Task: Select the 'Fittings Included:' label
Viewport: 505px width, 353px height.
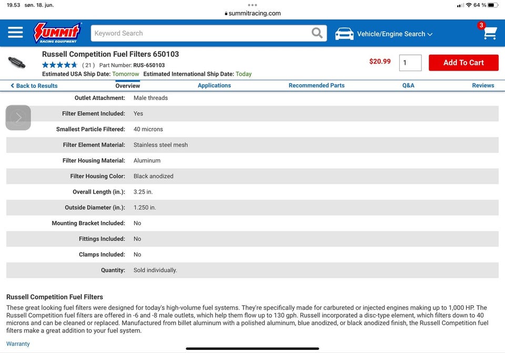Action: point(102,239)
